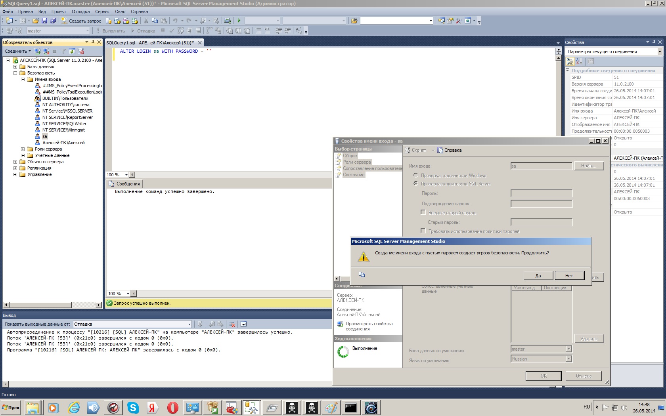Click the Save All toolbar icon
This screenshot has width=666, height=416.
(53, 21)
